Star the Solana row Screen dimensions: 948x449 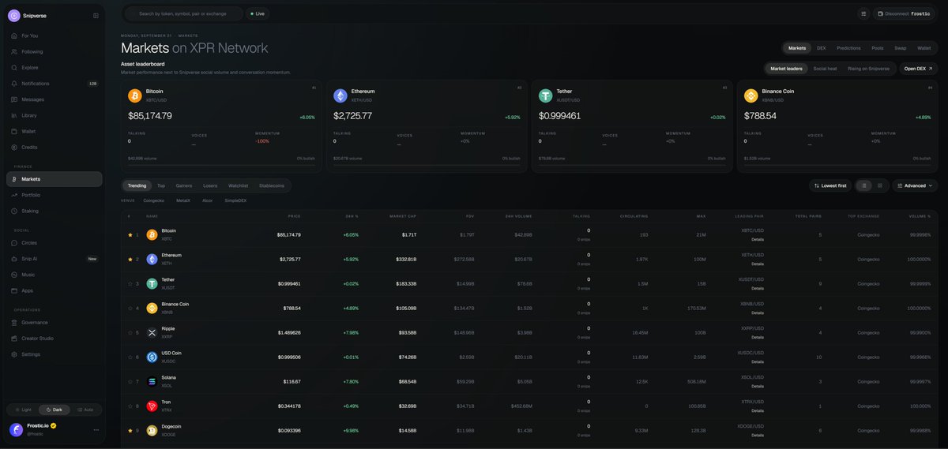pyautogui.click(x=130, y=381)
